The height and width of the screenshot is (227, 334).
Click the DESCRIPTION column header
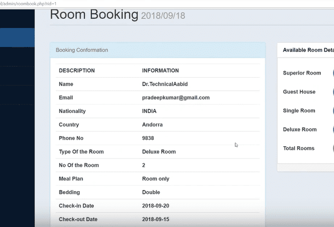click(77, 71)
